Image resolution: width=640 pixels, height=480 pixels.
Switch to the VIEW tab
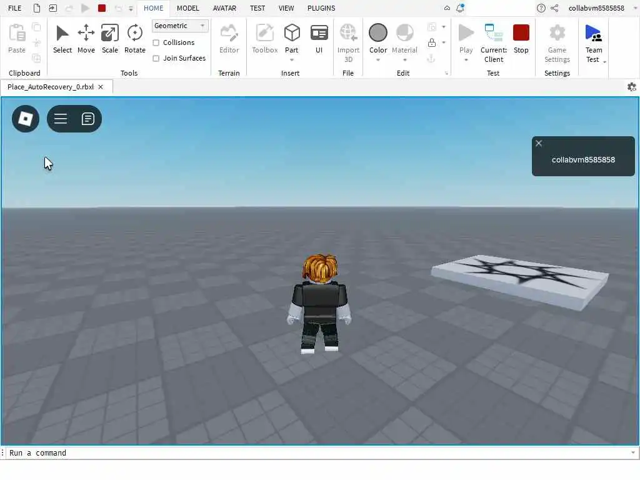point(286,8)
